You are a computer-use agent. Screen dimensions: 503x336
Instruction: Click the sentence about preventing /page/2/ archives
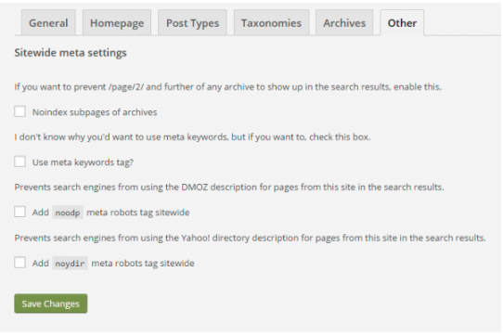[227, 87]
